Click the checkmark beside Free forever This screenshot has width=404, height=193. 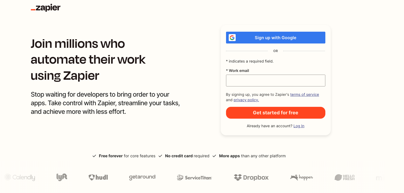pyautogui.click(x=94, y=156)
